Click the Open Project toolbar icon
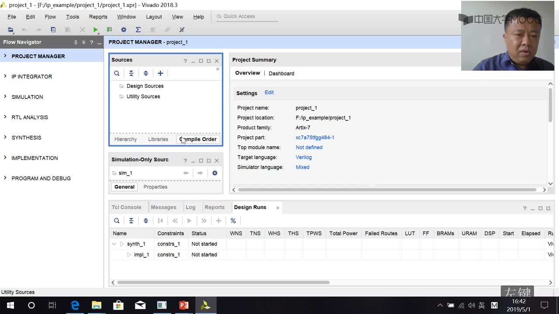559x314 pixels. click(x=10, y=30)
